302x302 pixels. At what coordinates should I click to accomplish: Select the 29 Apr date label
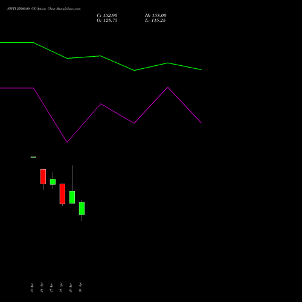(71, 288)
